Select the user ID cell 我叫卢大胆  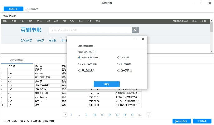click(48, 89)
